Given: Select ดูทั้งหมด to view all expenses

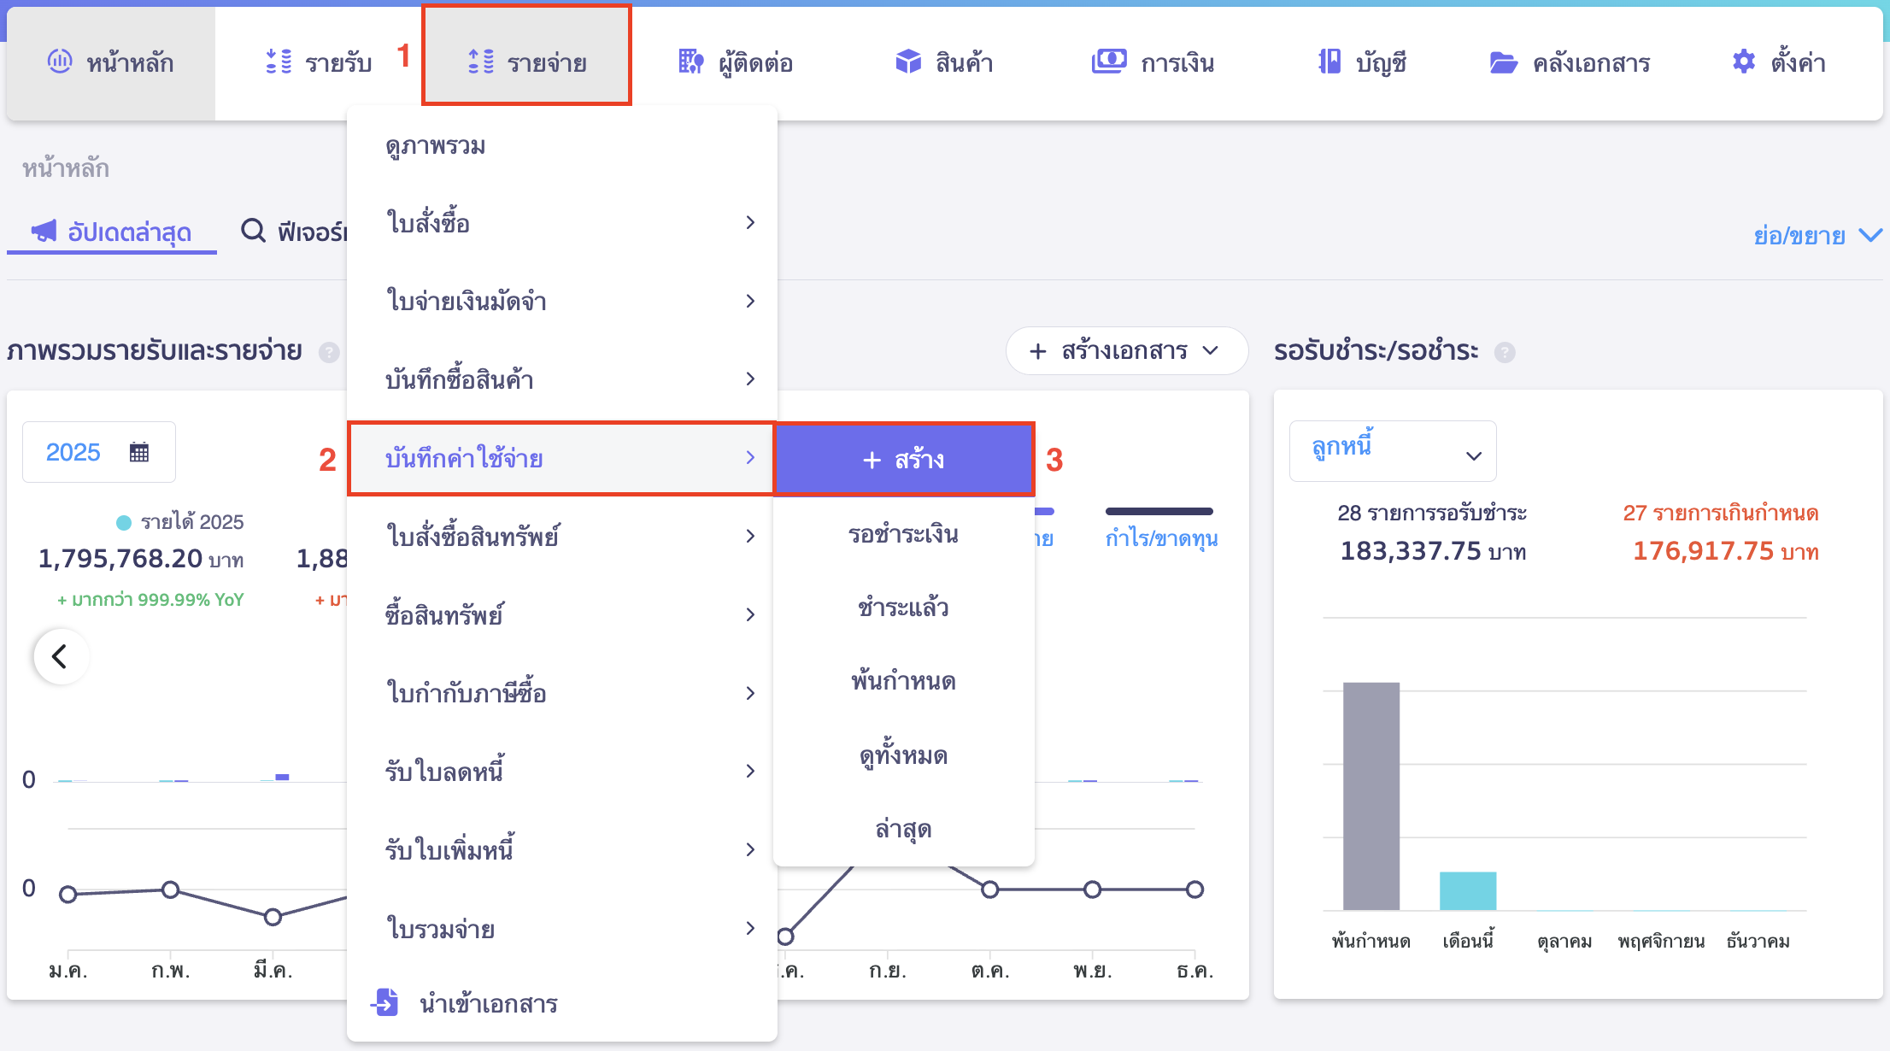Looking at the screenshot, I should pos(904,754).
